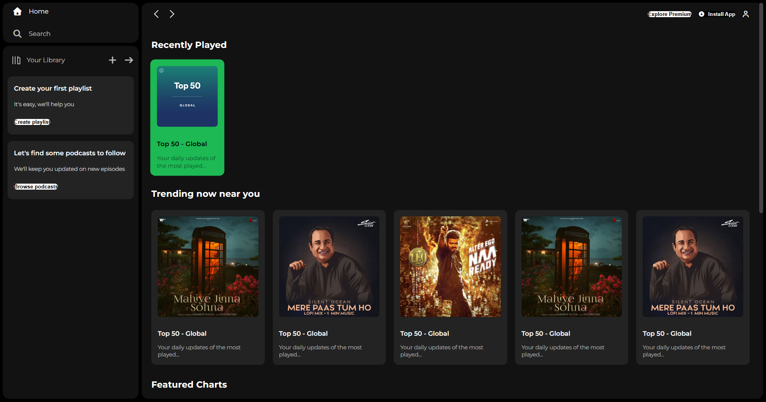The image size is (766, 402).
Task: Open Naa Ready Leo album cover
Action: point(450,267)
